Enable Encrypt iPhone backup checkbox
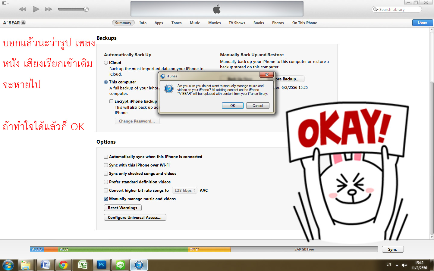Image resolution: width=434 pixels, height=271 pixels. (111, 101)
